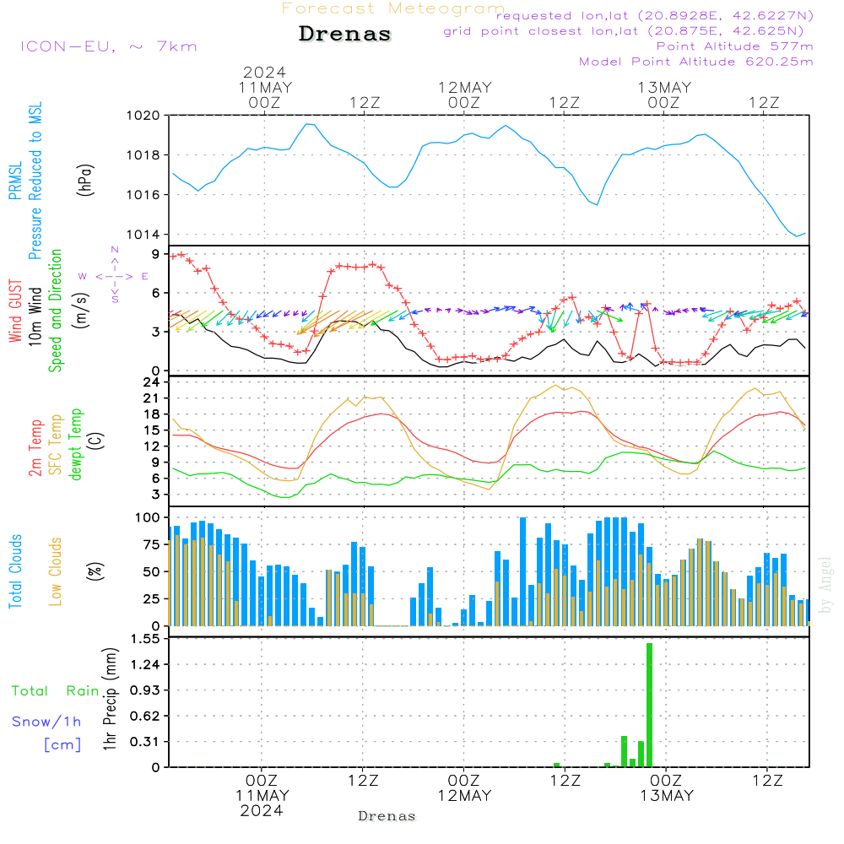The image size is (844, 844).
Task: Click the PRMSL pressure axis label
Action: [16, 182]
